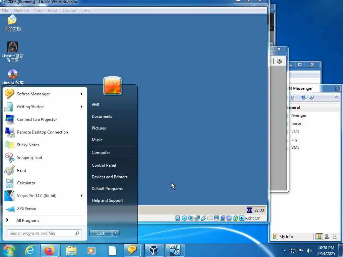Open VM1 user folder link

point(95,104)
